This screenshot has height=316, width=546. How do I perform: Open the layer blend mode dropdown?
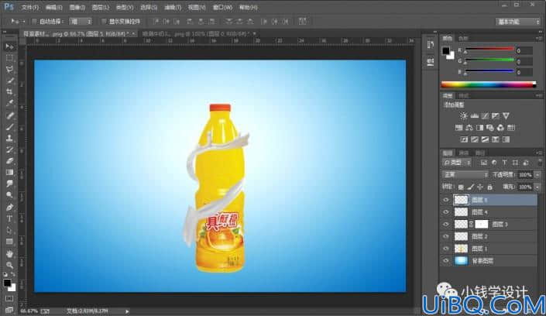[465, 174]
